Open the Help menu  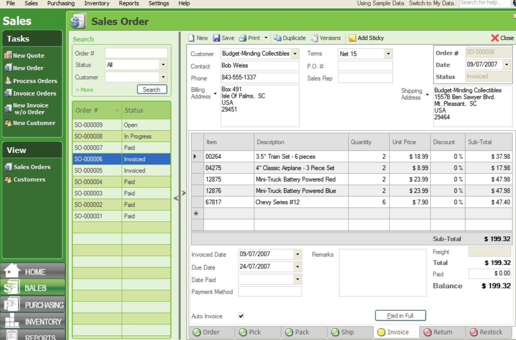pyautogui.click(x=184, y=3)
